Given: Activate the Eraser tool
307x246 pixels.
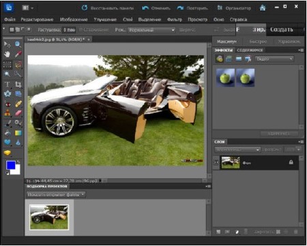Looking at the screenshot, I should (x=18, y=113).
